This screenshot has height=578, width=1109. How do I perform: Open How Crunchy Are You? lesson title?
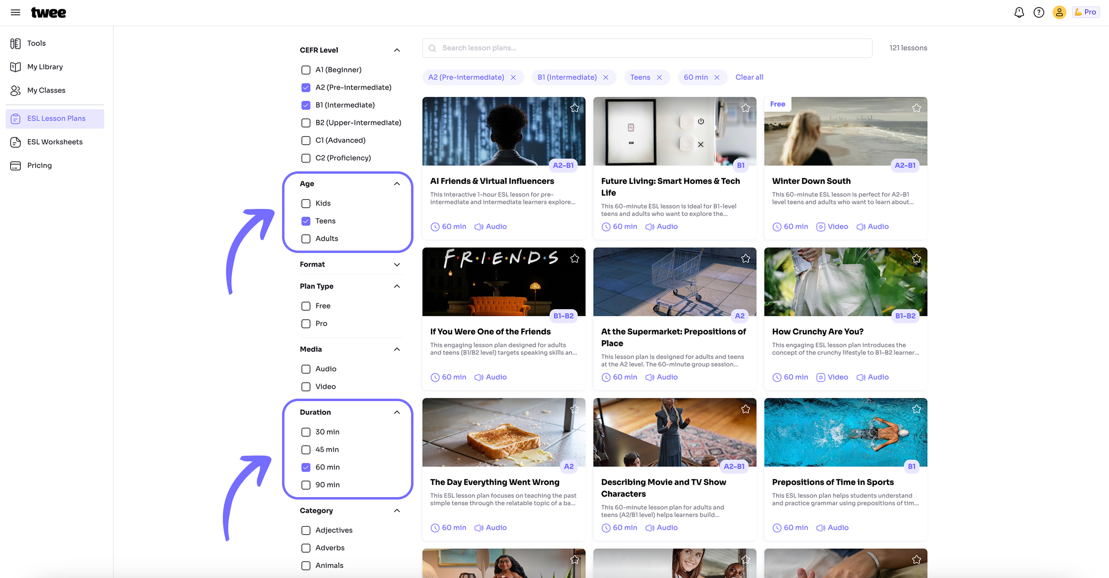coord(818,331)
